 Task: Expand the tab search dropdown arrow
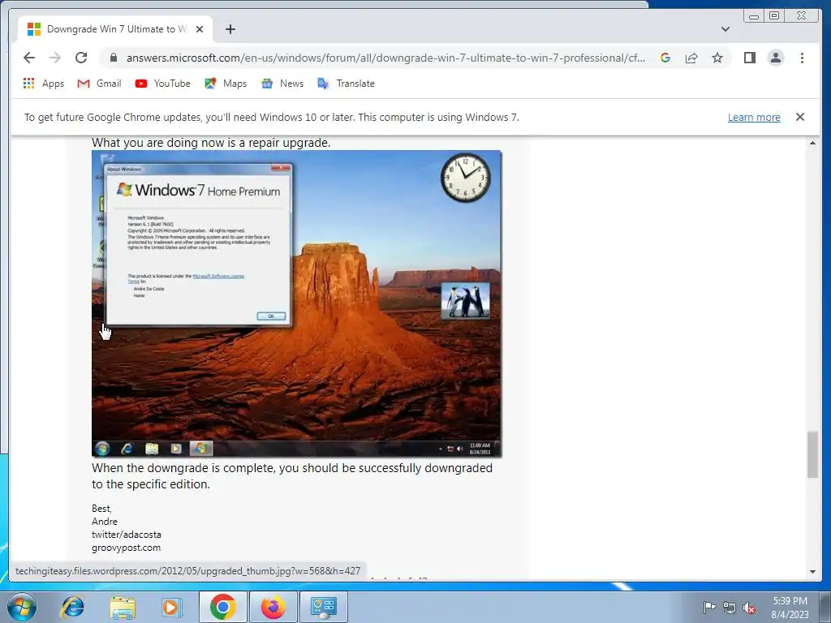[x=726, y=29]
